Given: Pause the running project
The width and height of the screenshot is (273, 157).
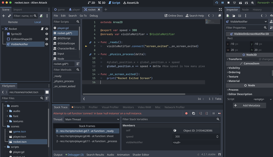Looking at the screenshot, I should (222, 3).
